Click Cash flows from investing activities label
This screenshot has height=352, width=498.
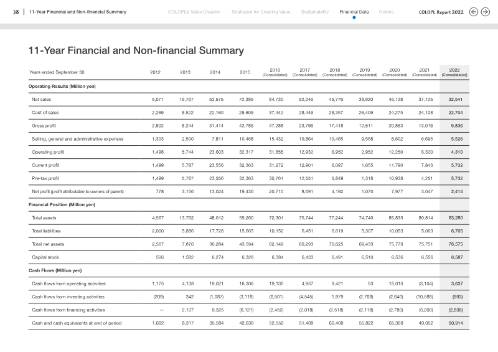click(68, 297)
